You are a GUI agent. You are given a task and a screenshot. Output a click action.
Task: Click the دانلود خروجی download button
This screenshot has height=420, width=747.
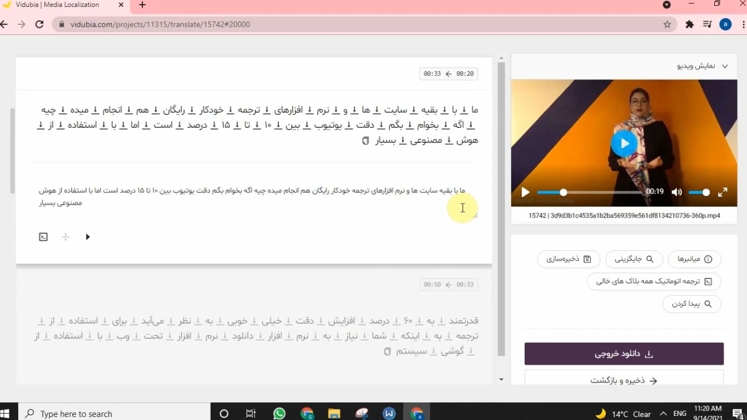point(624,354)
